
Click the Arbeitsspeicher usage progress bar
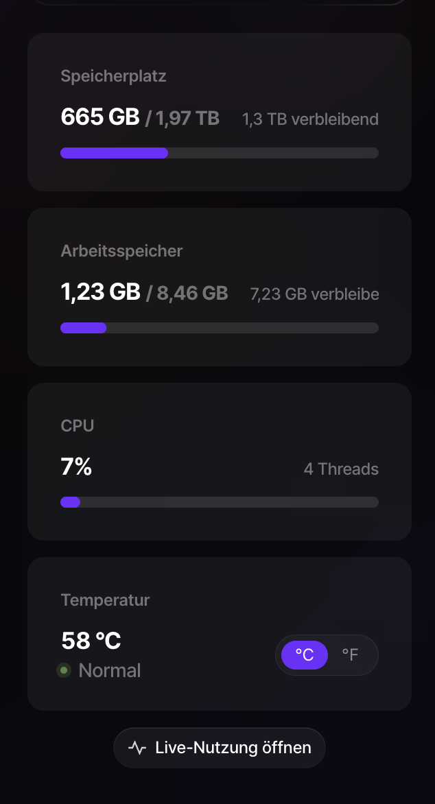pyautogui.click(x=220, y=328)
